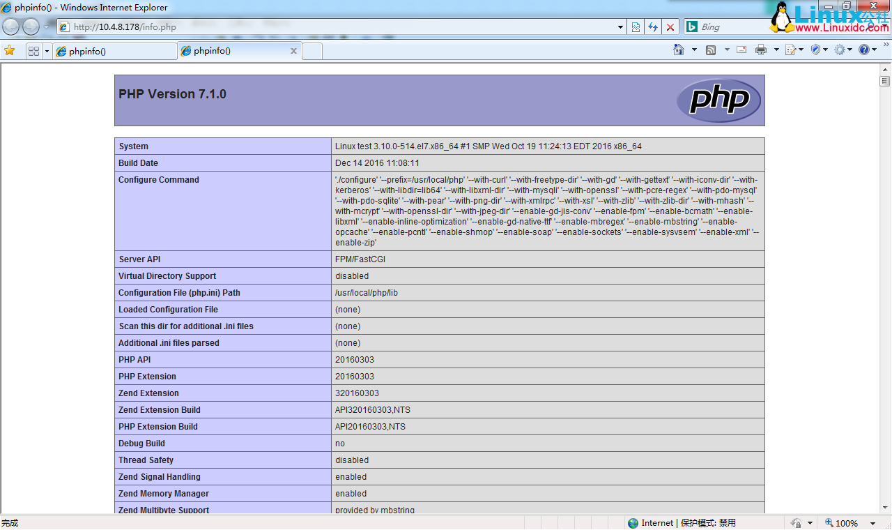Click the PHP logo image
Image resolution: width=892 pixels, height=530 pixels.
[x=718, y=100]
